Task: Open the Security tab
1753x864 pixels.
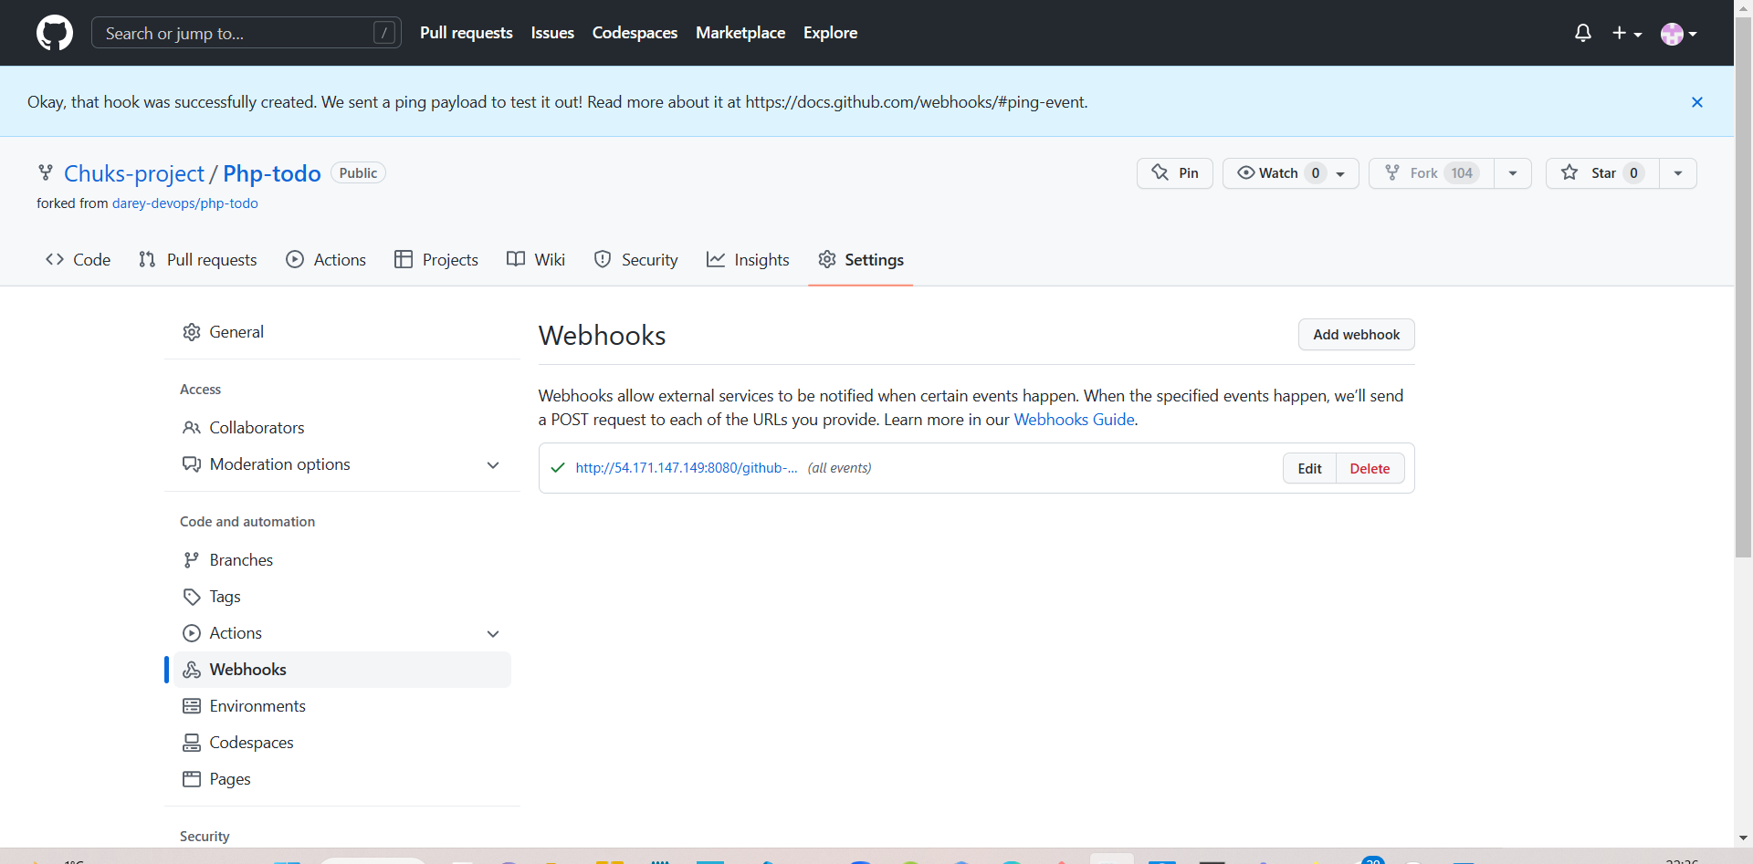Action: pos(635,260)
